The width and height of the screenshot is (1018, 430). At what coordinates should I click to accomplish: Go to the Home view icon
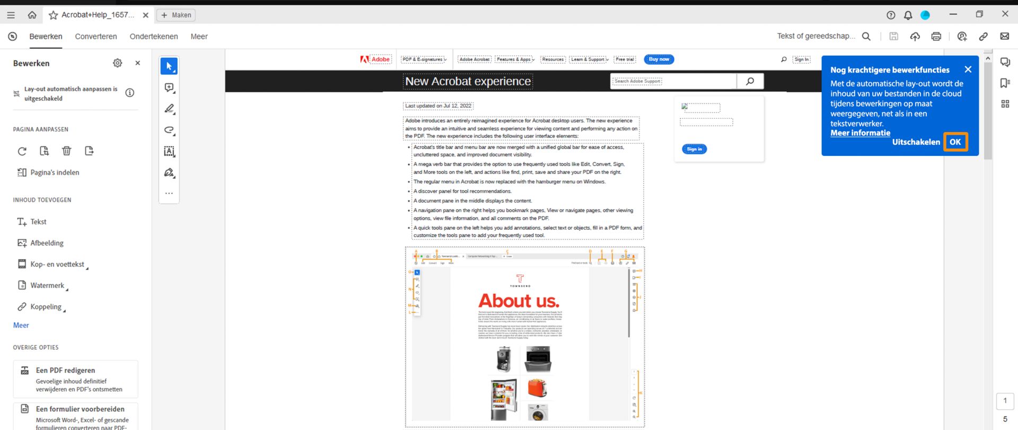click(x=32, y=15)
